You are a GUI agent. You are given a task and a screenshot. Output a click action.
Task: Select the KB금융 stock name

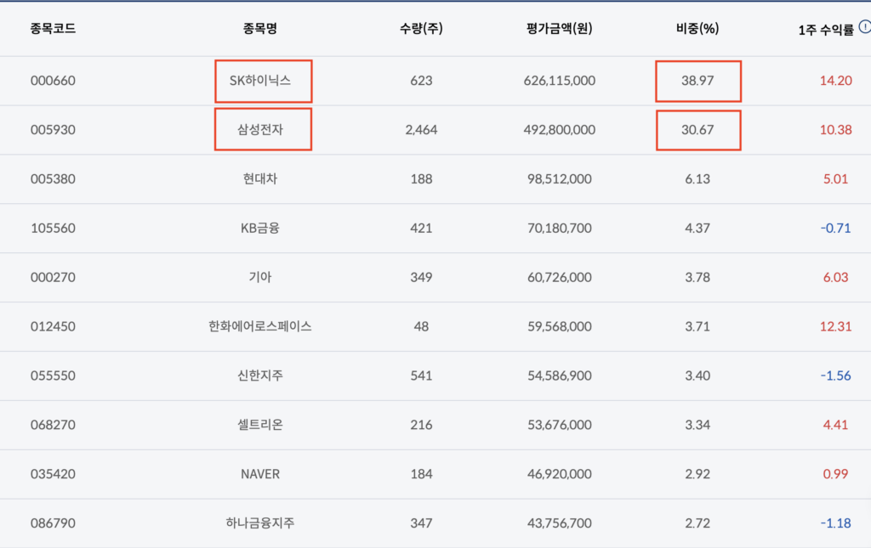point(260,228)
